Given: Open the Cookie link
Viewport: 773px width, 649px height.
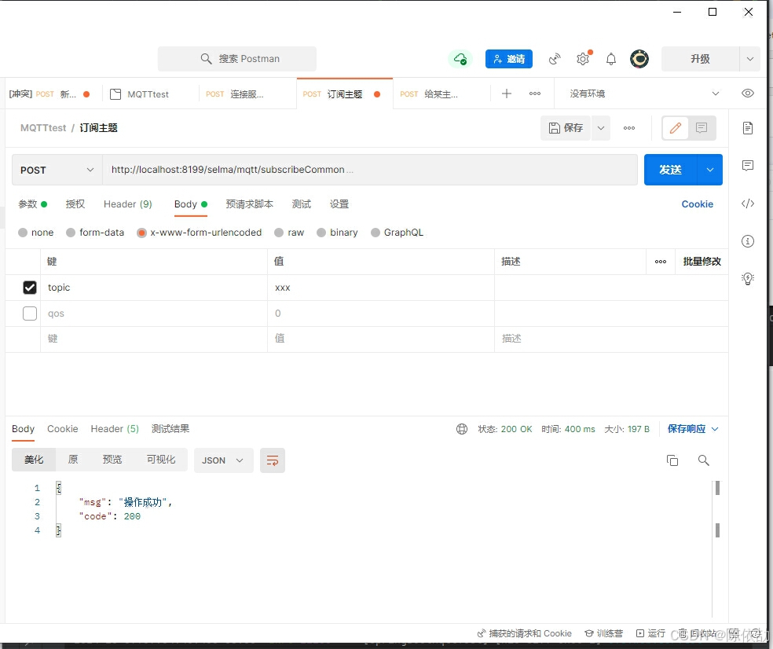Looking at the screenshot, I should [x=697, y=204].
